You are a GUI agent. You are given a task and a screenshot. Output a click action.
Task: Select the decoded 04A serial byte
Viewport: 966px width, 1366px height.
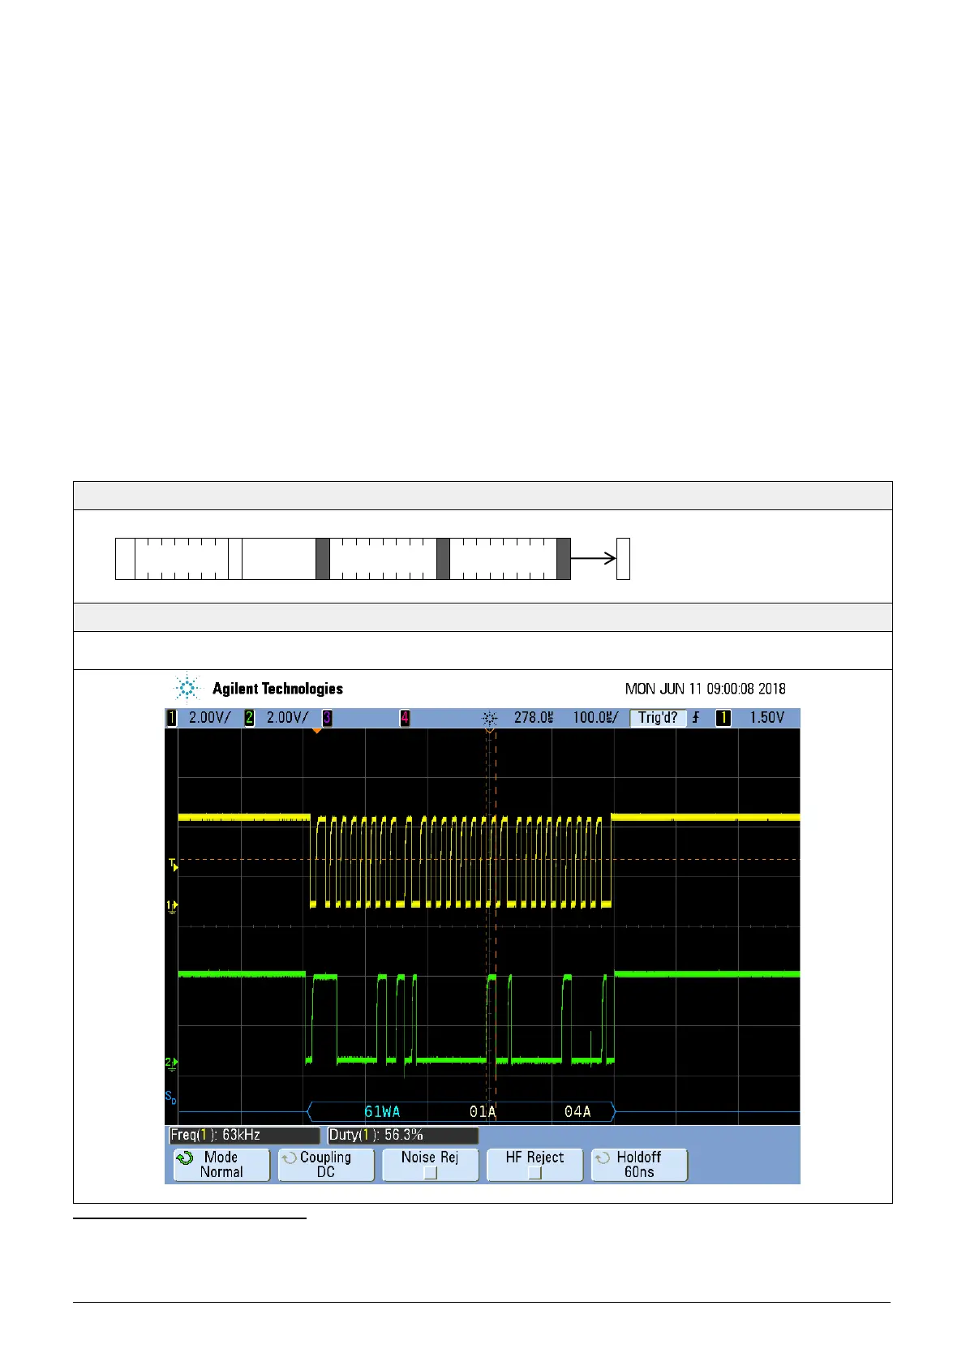click(x=577, y=1111)
